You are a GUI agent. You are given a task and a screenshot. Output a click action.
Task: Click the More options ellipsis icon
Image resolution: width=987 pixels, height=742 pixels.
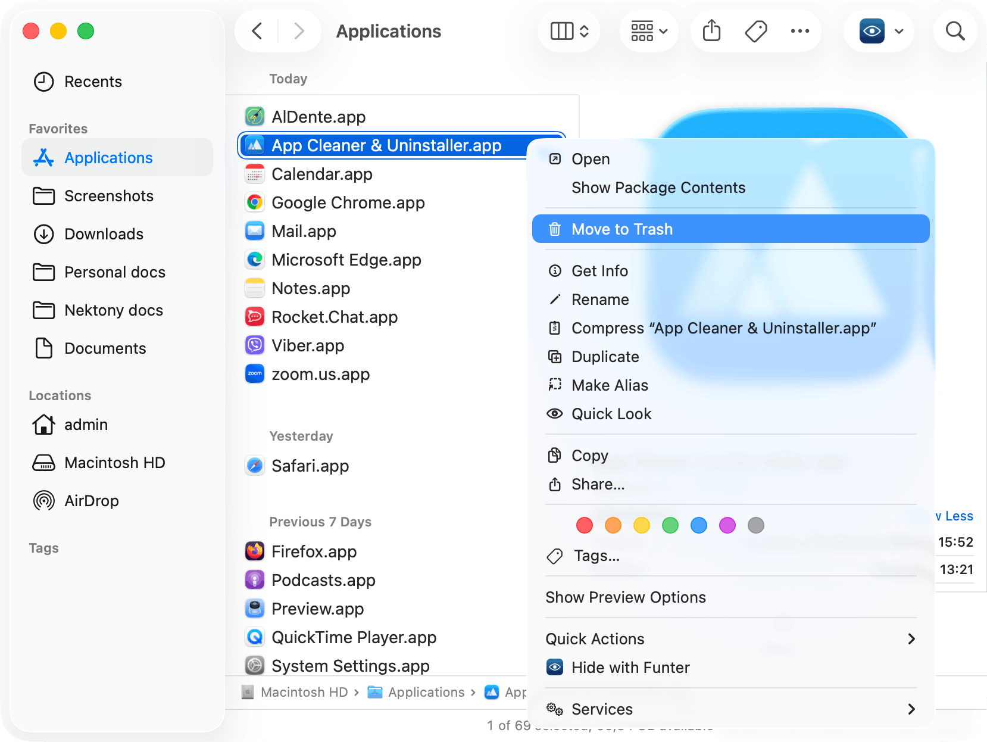(800, 31)
